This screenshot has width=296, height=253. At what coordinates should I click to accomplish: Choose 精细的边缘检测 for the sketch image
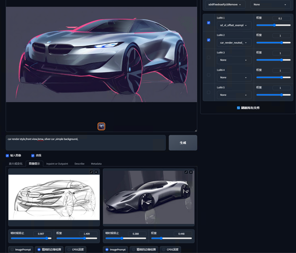click(x=49, y=249)
